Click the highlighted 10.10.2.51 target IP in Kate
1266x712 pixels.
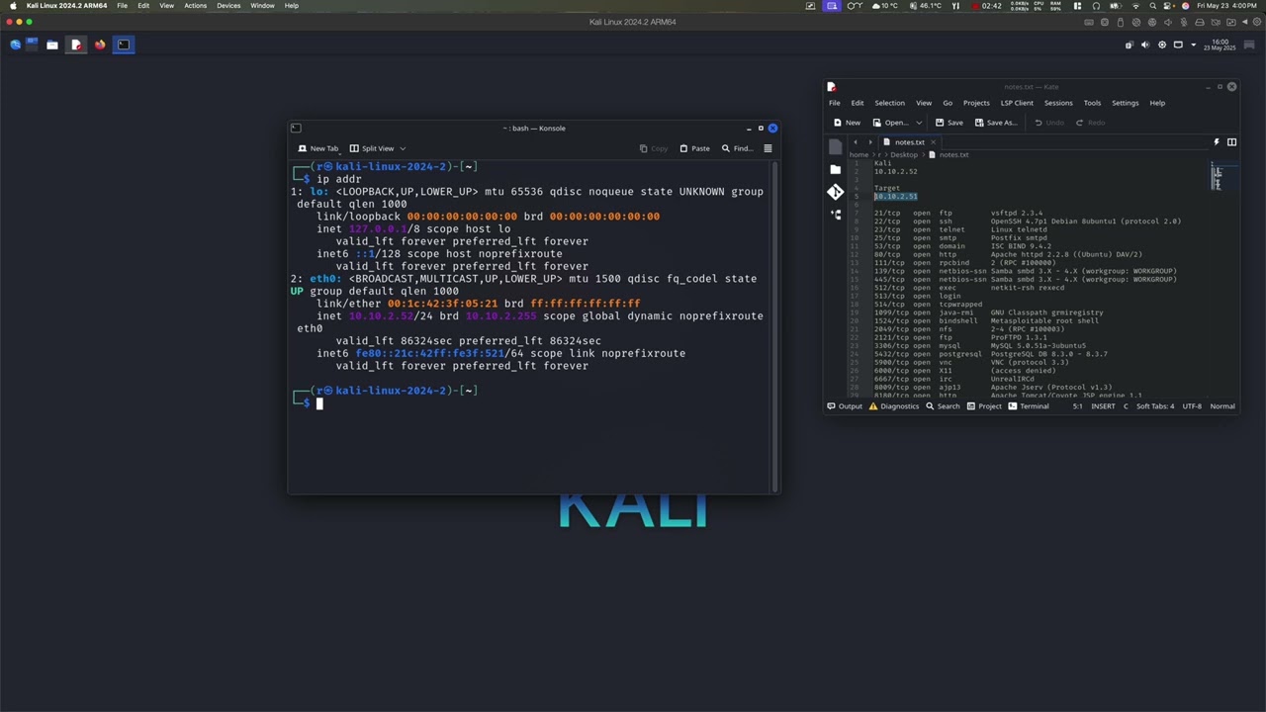tap(895, 197)
